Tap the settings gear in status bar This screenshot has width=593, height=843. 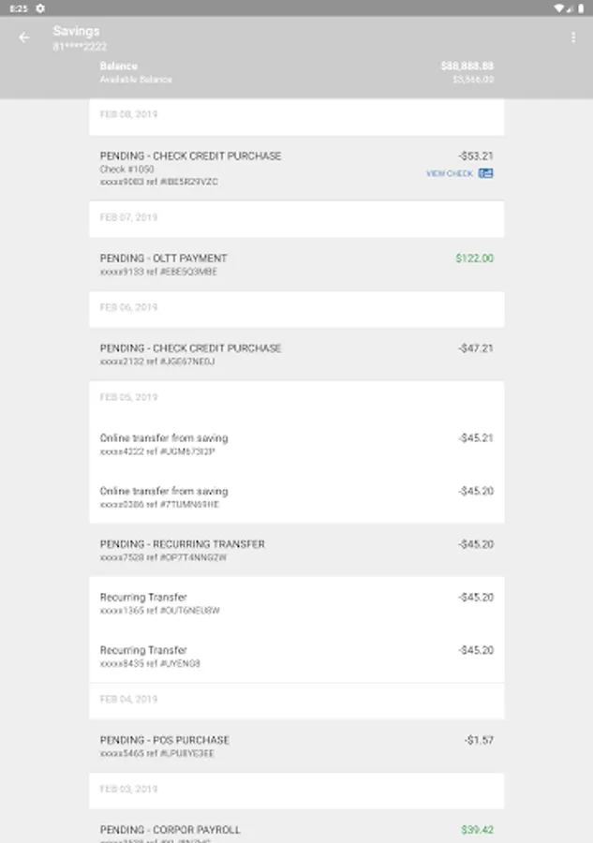40,7
